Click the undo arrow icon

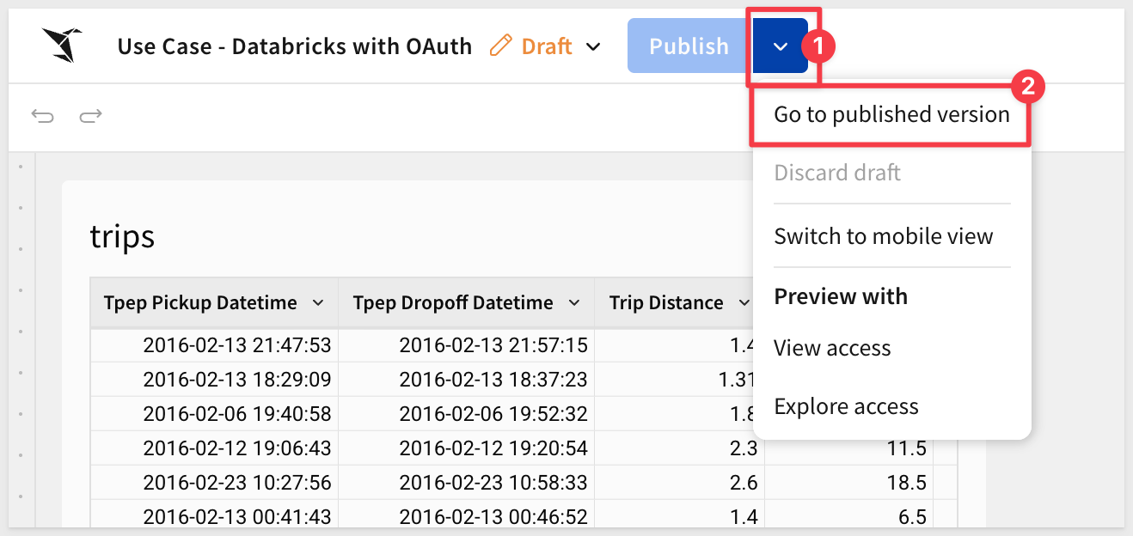coord(42,115)
